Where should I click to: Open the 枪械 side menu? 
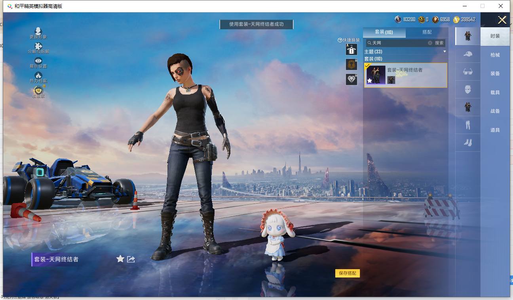[x=495, y=55]
